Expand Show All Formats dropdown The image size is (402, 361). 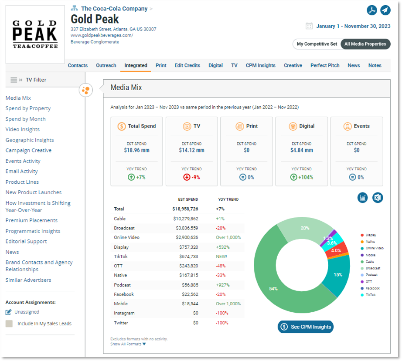pos(128,344)
